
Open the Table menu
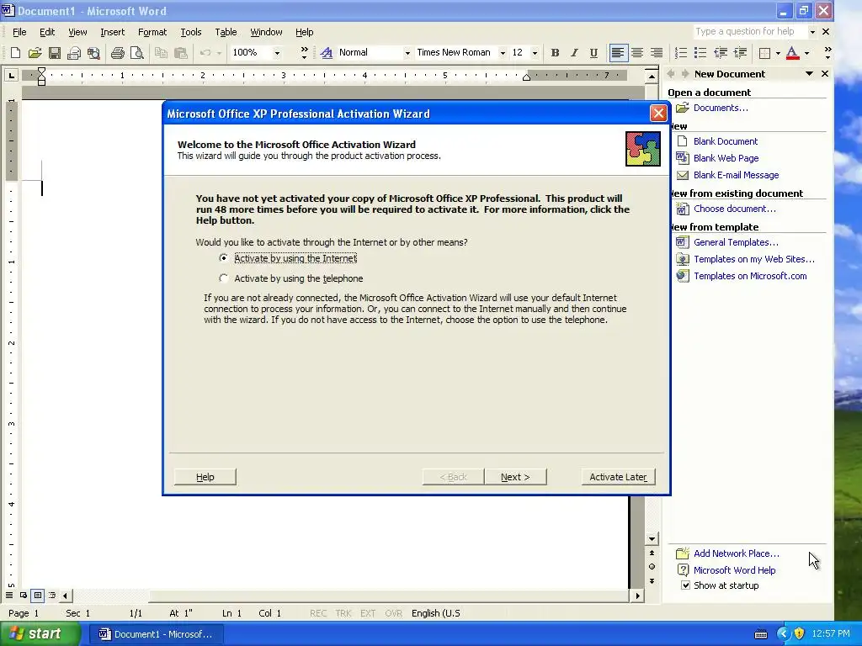click(226, 32)
